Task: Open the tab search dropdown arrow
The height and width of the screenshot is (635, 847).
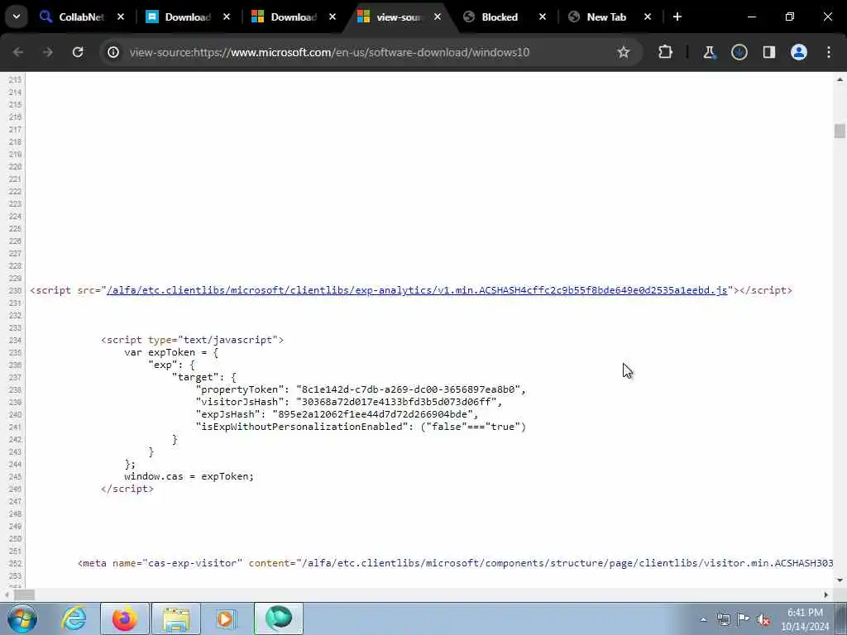Action: [17, 17]
